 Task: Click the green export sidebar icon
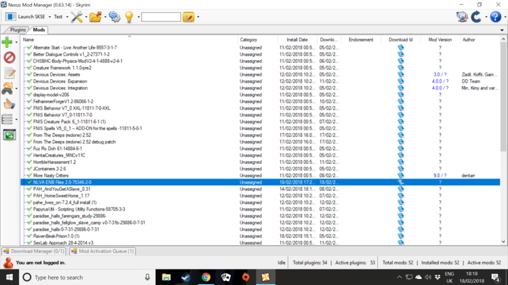pos(9,135)
